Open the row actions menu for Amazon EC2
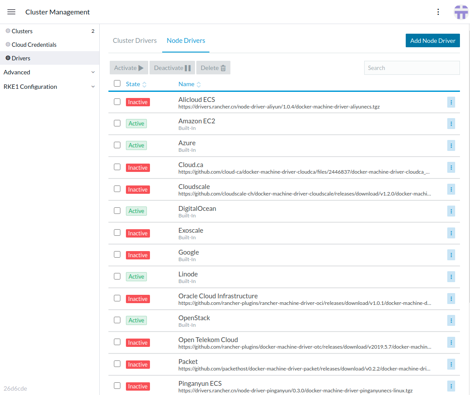The image size is (470, 395). 451,124
